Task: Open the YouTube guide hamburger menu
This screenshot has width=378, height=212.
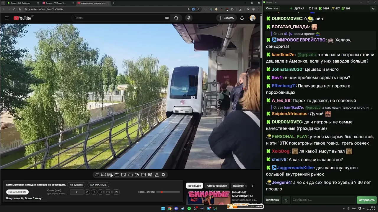Action: 7,18
